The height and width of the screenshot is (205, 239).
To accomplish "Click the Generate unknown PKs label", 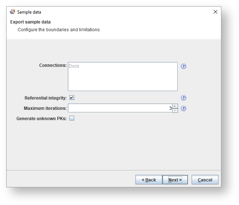I will [x=41, y=119].
